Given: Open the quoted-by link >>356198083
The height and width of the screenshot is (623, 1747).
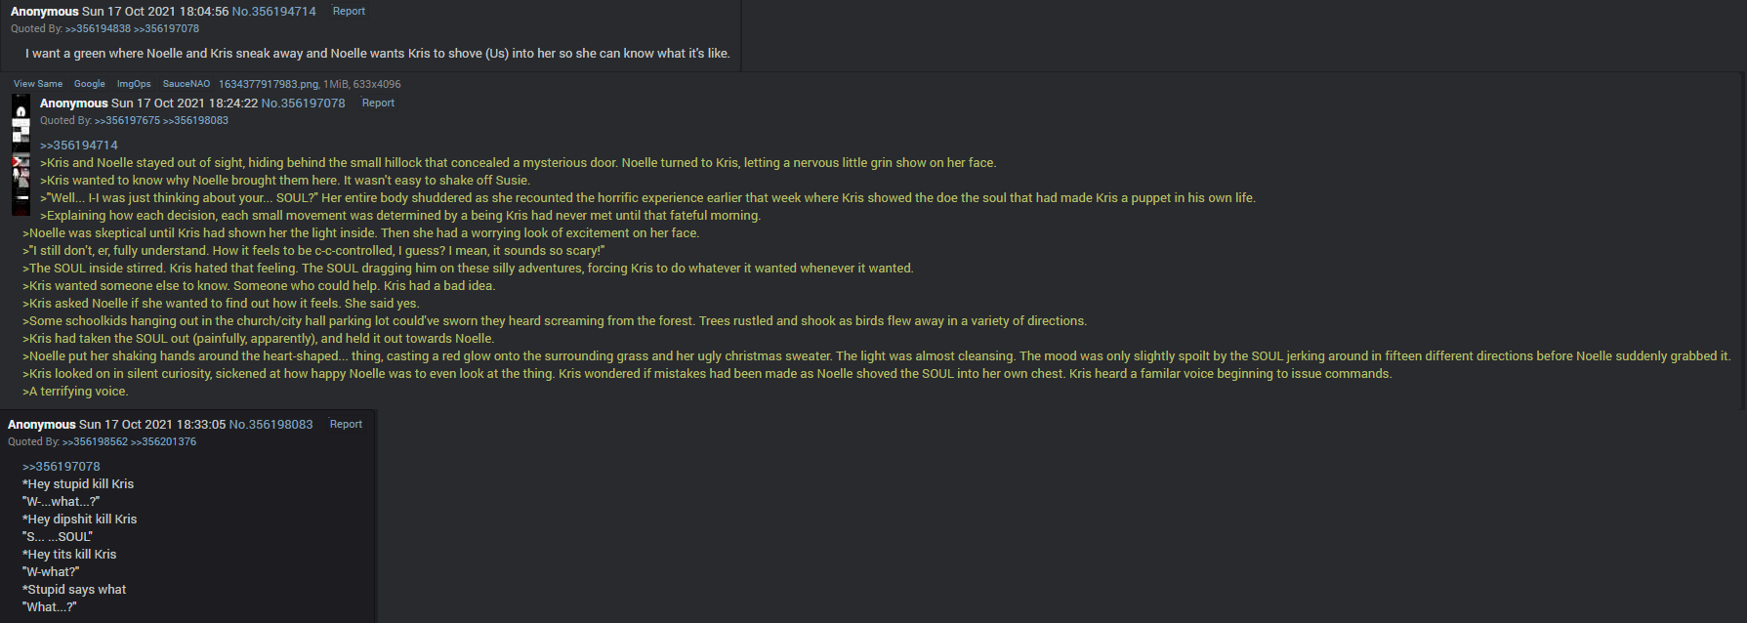Looking at the screenshot, I should tap(195, 121).
